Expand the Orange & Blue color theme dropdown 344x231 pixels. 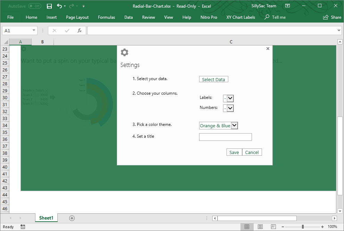coord(234,126)
